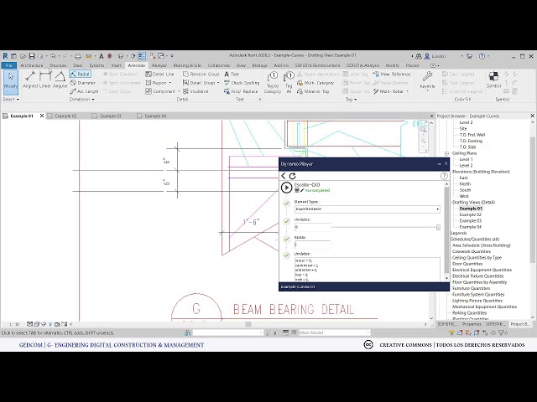This screenshot has width=537, height=402.
Task: Click the Dynamo Player vertical scrollbar
Action: point(446,231)
